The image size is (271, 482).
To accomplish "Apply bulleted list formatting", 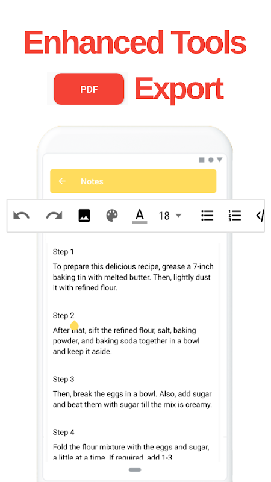I will [x=207, y=216].
